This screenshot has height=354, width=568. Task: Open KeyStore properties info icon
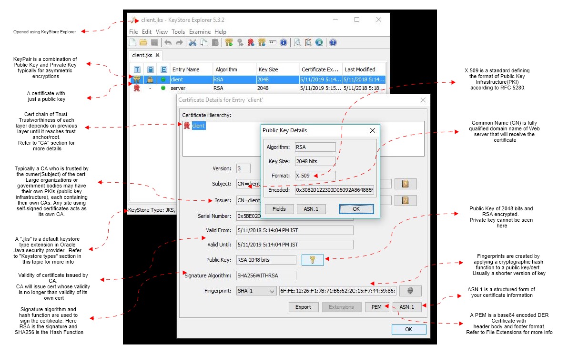[284, 42]
